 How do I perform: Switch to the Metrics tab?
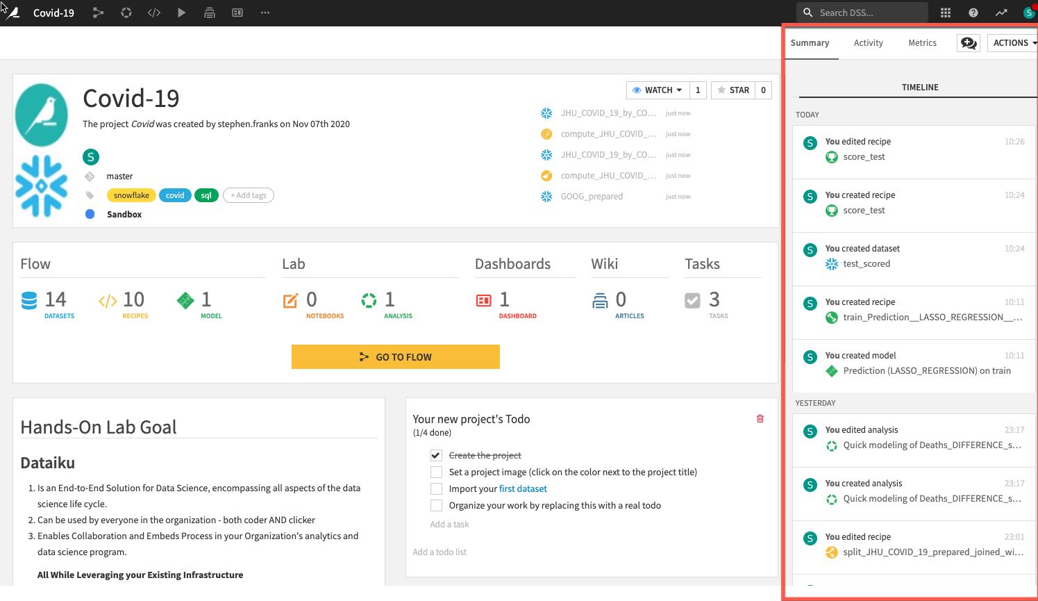(922, 43)
